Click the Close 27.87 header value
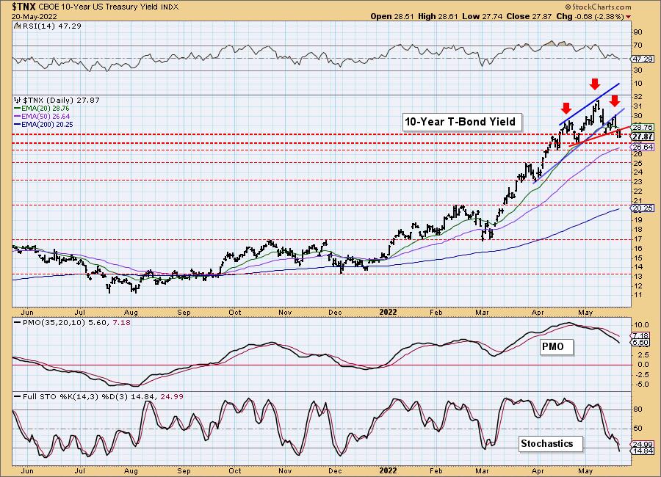The height and width of the screenshot is (477, 661). click(529, 16)
